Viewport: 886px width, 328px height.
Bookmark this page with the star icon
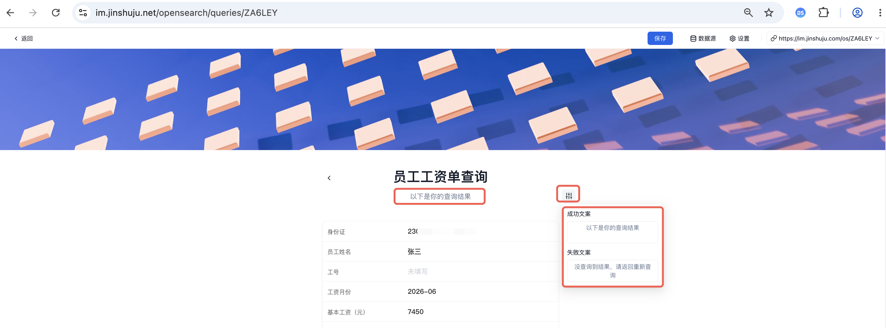click(769, 13)
